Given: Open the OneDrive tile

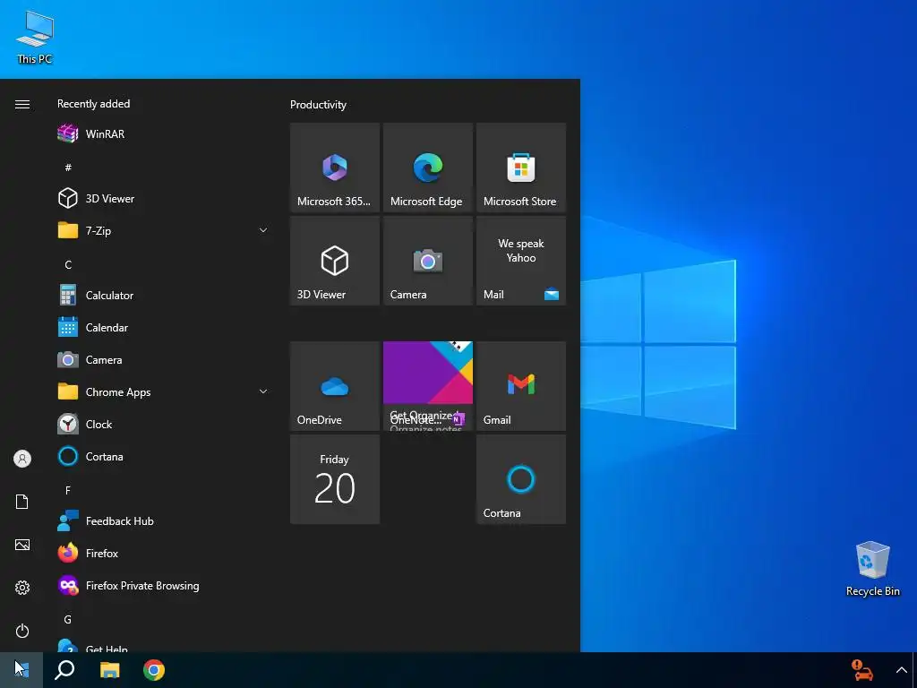Looking at the screenshot, I should [x=335, y=386].
